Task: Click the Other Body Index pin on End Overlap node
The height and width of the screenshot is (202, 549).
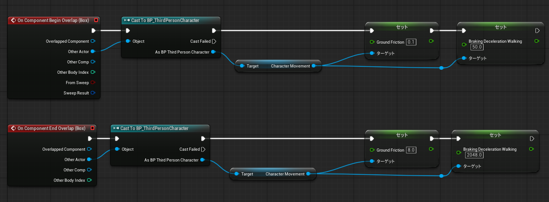Action: coord(89,180)
